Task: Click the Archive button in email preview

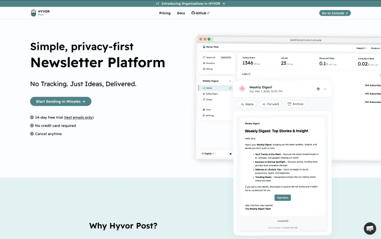Action: [295, 104]
